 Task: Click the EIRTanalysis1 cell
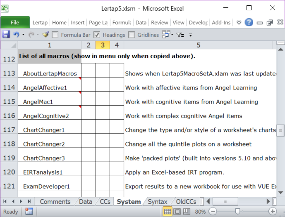pos(50,169)
